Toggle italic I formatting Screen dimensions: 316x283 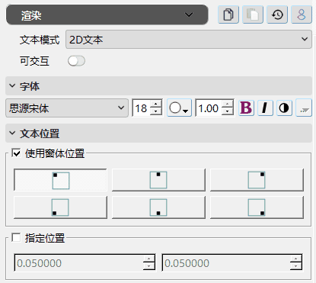tap(265, 108)
